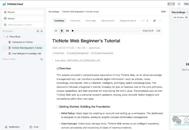Click the Knowledge Hub file icon
Viewport: 189px width, 130px height.
click(x=9, y=53)
